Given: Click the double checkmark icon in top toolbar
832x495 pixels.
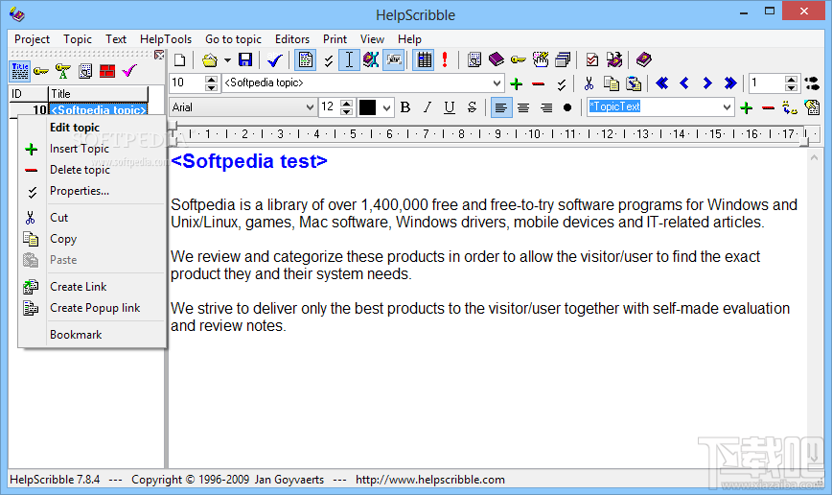Looking at the screenshot, I should tap(329, 61).
